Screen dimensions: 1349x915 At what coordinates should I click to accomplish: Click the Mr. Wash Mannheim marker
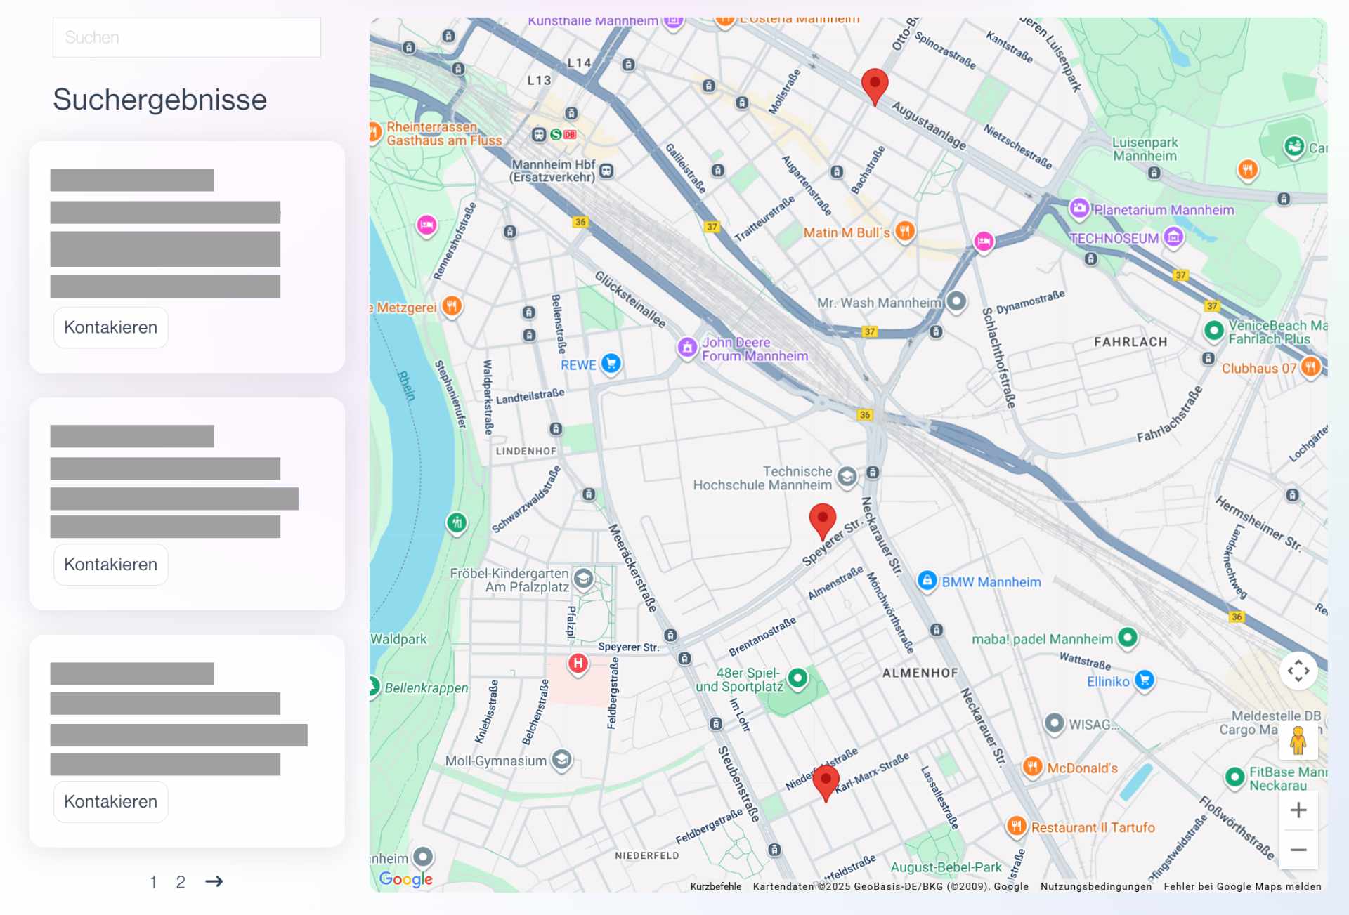pyautogui.click(x=956, y=301)
